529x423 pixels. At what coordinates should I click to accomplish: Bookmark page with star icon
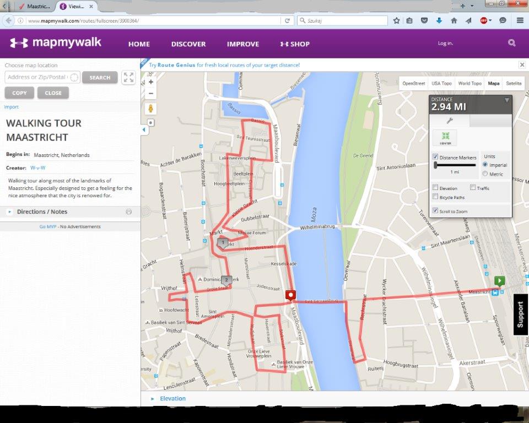tap(396, 20)
